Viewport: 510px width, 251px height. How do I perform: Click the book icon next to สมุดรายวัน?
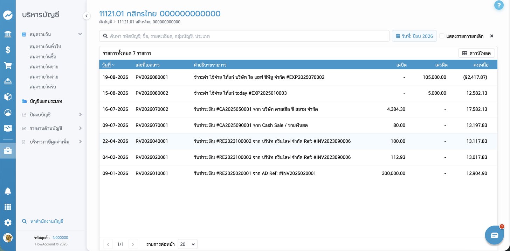click(x=24, y=34)
